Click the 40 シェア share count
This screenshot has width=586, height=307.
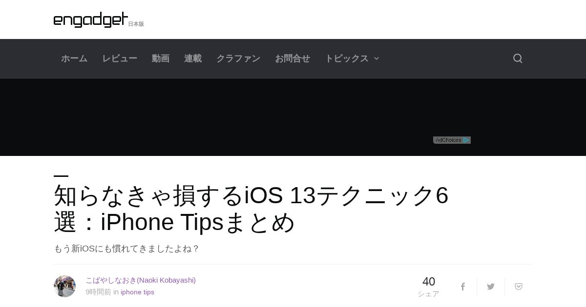pos(428,287)
